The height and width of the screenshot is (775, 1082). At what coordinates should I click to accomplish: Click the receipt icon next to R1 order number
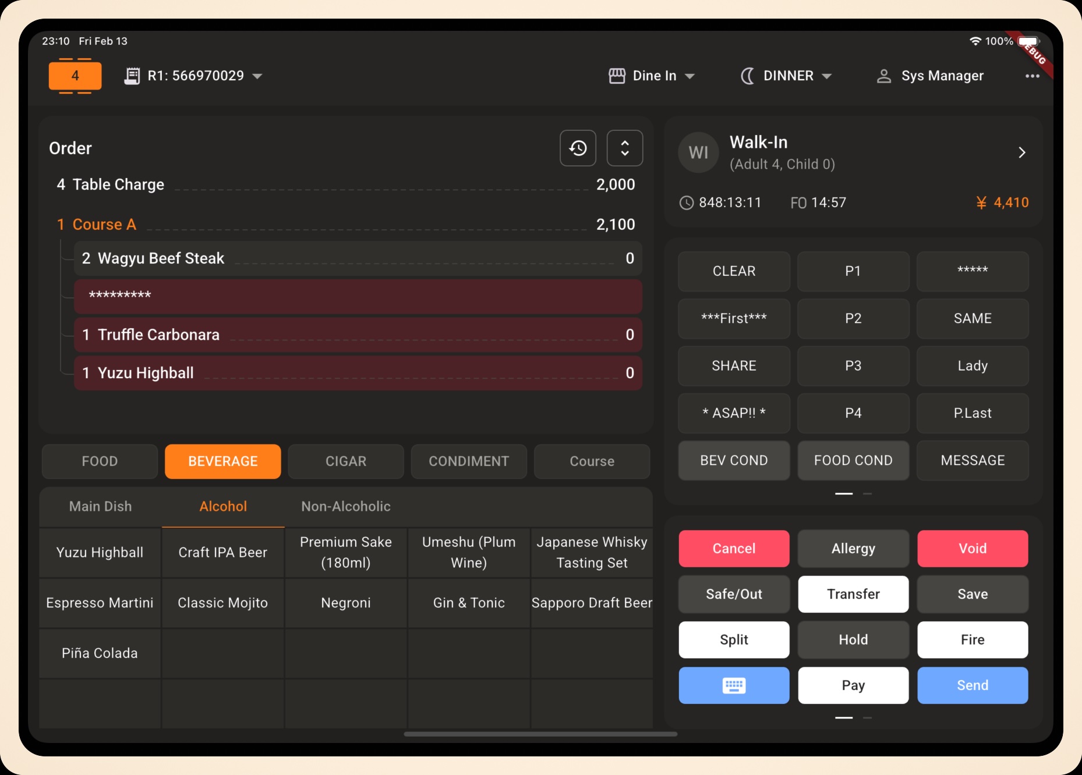pos(133,76)
